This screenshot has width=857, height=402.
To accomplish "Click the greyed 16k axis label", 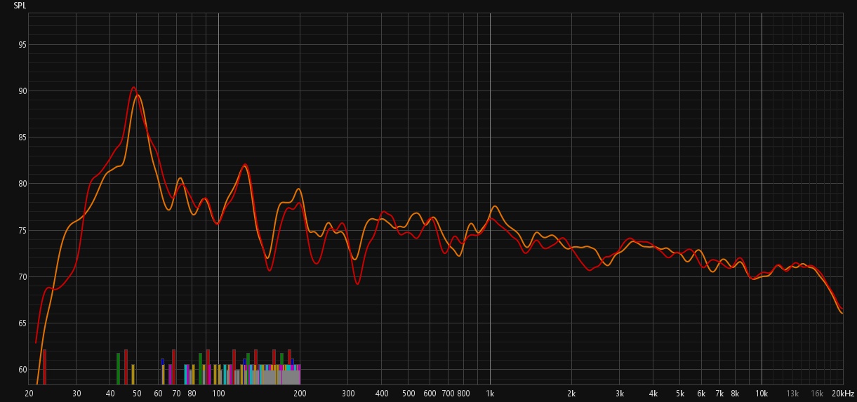I will (x=817, y=394).
